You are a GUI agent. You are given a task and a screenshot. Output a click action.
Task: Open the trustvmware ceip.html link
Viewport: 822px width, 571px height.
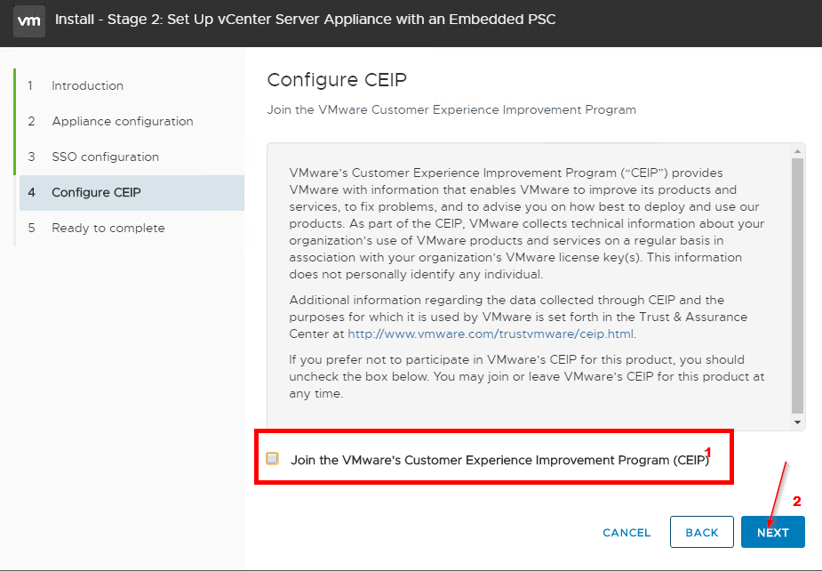coord(491,334)
